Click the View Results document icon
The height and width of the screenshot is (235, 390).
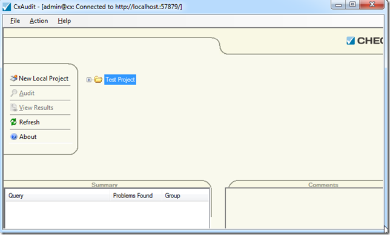coord(14,108)
